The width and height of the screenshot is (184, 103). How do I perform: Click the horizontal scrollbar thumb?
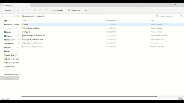[x=89, y=96]
